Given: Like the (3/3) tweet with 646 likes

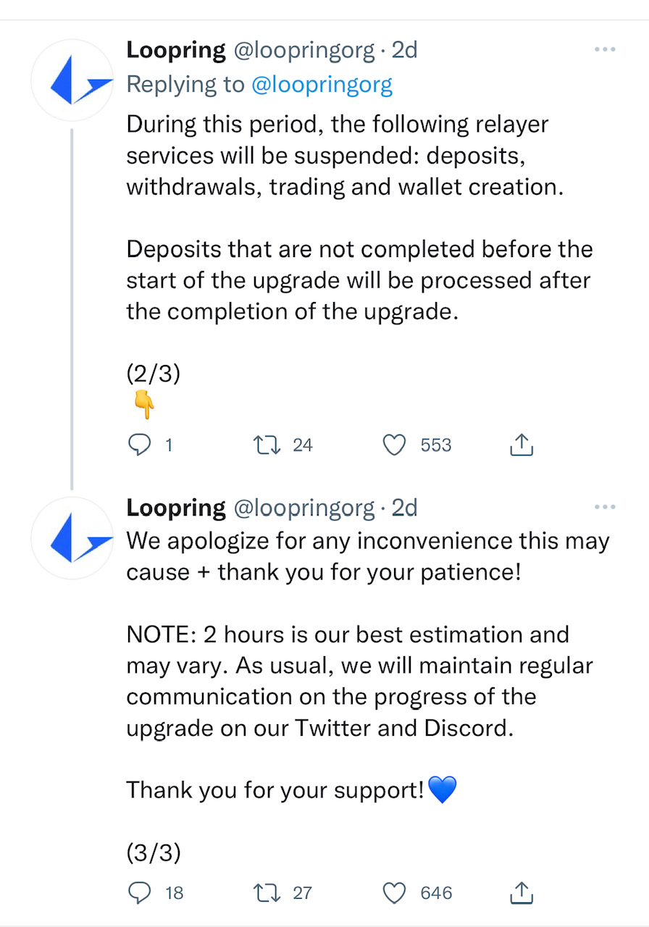Looking at the screenshot, I should [394, 894].
